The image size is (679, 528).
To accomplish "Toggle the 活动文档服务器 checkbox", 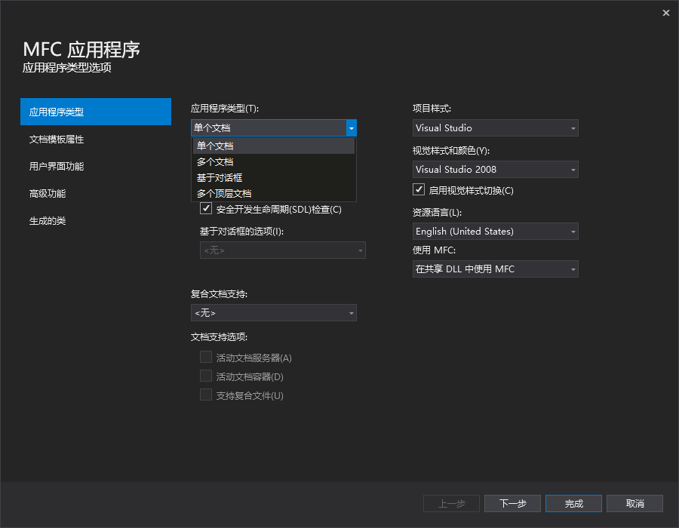I will tap(206, 358).
